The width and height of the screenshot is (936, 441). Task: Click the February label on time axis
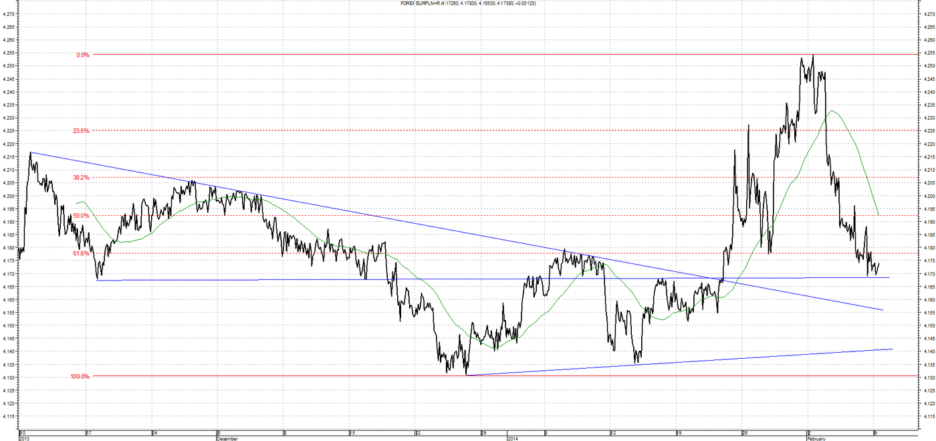817,438
